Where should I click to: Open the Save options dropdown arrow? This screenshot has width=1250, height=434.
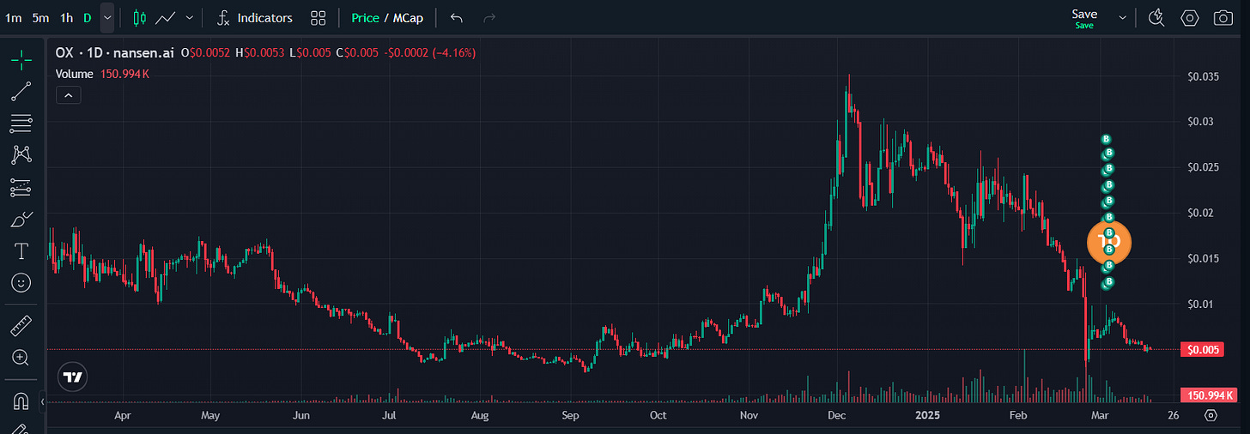pos(1122,17)
